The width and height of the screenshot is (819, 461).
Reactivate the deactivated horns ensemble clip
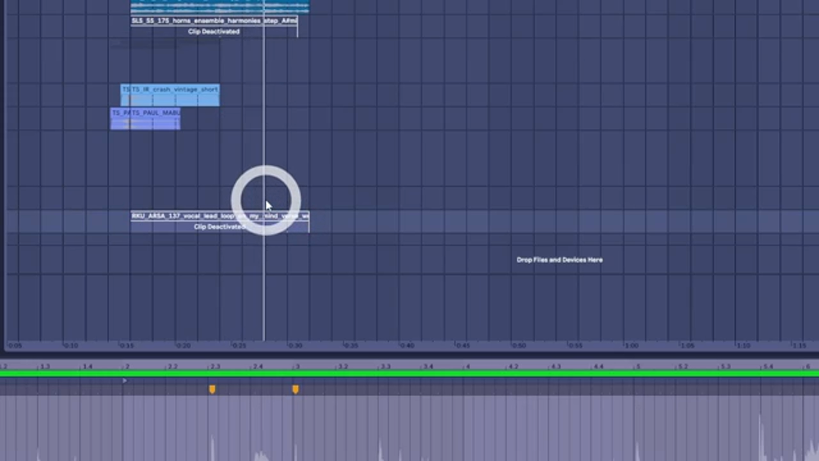pyautogui.click(x=214, y=31)
